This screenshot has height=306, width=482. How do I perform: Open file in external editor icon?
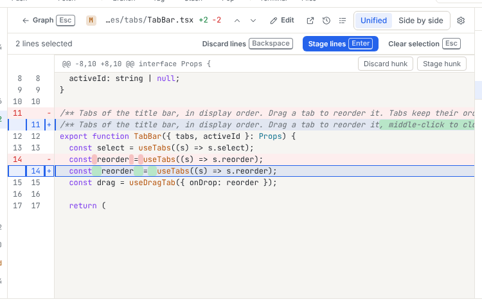tap(310, 21)
